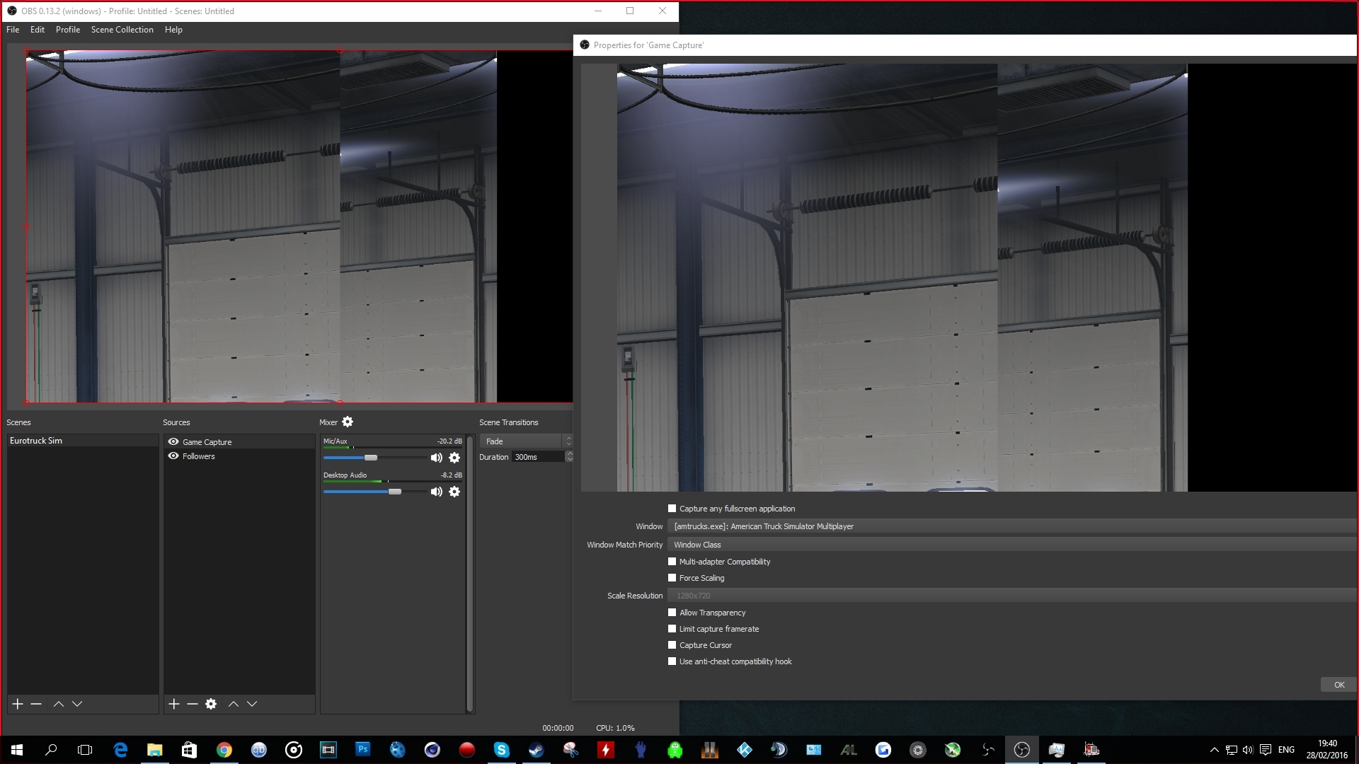Expand the Fade transition dropdown
The height and width of the screenshot is (764, 1359).
526,441
